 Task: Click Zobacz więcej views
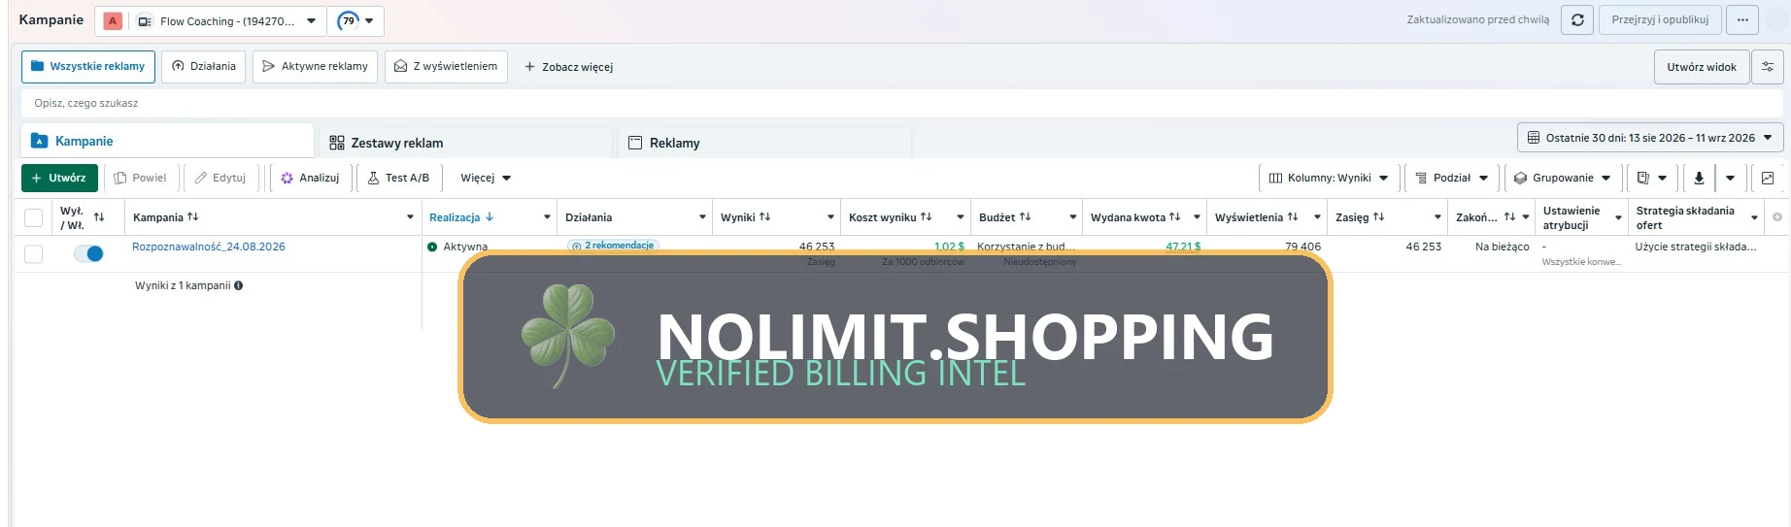[x=569, y=67]
